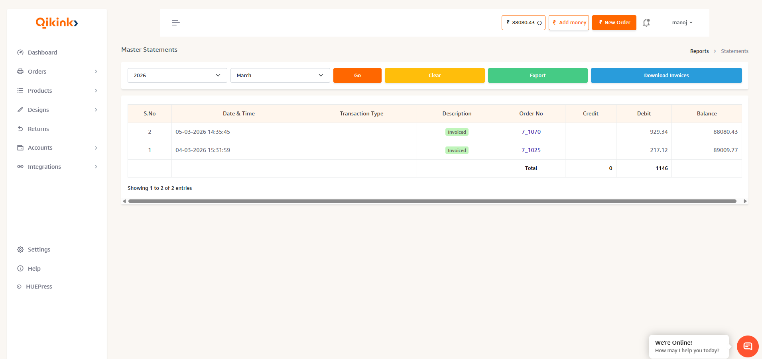Click the Export button

click(x=537, y=76)
